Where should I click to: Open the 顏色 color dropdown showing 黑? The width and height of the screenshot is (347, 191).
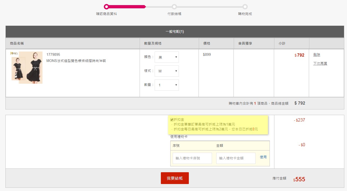[167, 57]
